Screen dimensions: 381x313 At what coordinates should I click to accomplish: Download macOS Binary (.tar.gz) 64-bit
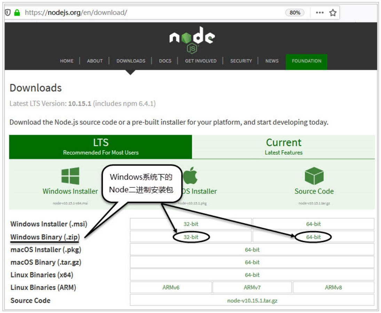[x=252, y=262]
